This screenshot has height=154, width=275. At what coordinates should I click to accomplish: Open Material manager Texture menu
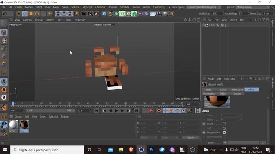tap(65, 117)
